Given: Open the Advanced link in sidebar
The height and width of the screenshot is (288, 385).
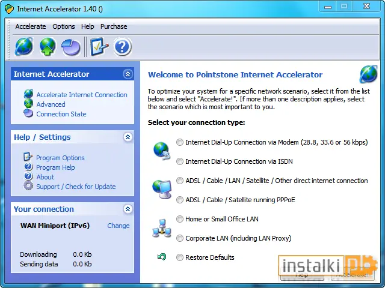Looking at the screenshot, I should pos(51,104).
